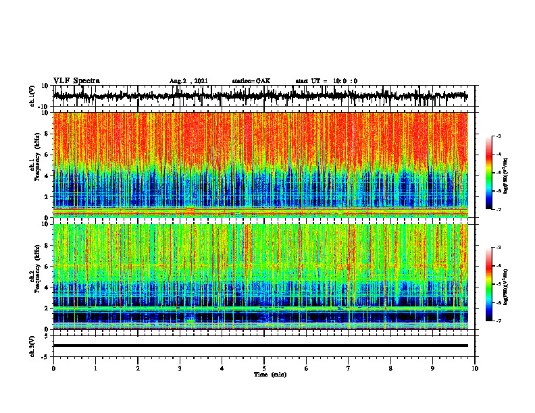Click time axis tick label "6"
This screenshot has height=413, width=535.
pos(307,368)
